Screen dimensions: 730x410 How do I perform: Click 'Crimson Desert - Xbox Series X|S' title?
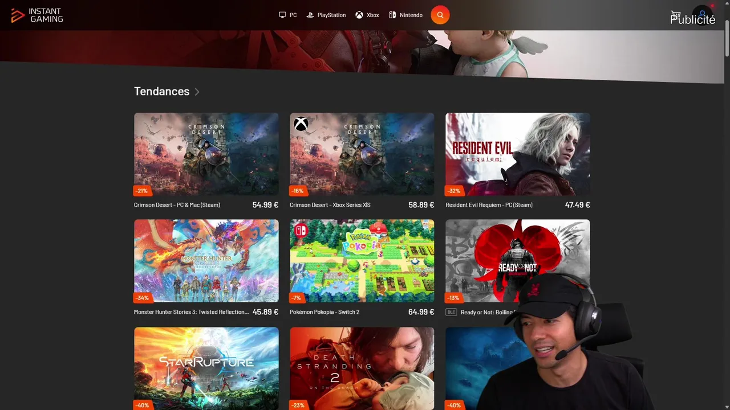click(330, 205)
